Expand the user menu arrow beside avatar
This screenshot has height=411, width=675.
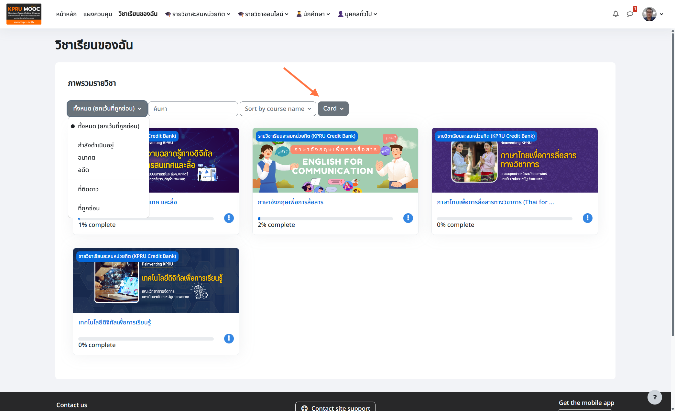point(661,14)
